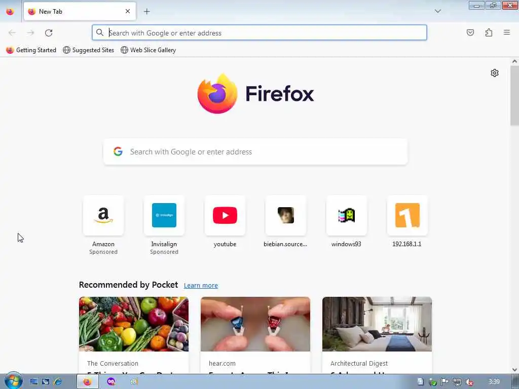Click the Google logo in search box

click(x=118, y=151)
